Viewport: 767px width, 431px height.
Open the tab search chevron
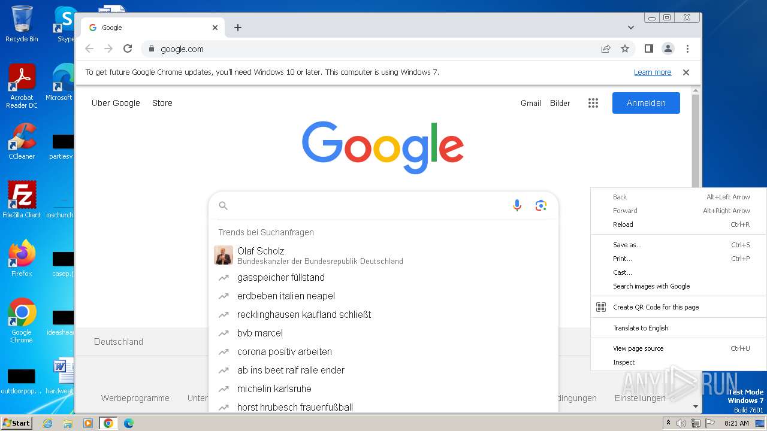coord(631,28)
